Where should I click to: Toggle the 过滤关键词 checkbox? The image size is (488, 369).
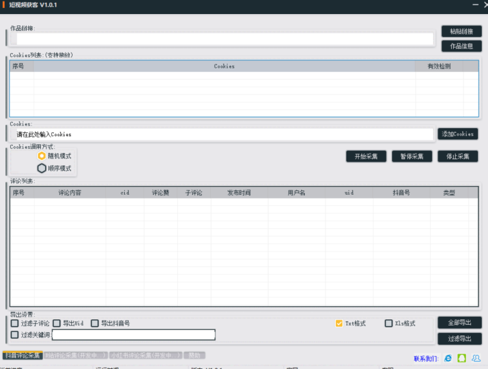click(x=15, y=335)
